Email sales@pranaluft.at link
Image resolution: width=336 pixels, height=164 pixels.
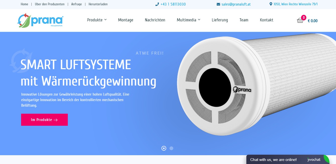click(x=236, y=4)
